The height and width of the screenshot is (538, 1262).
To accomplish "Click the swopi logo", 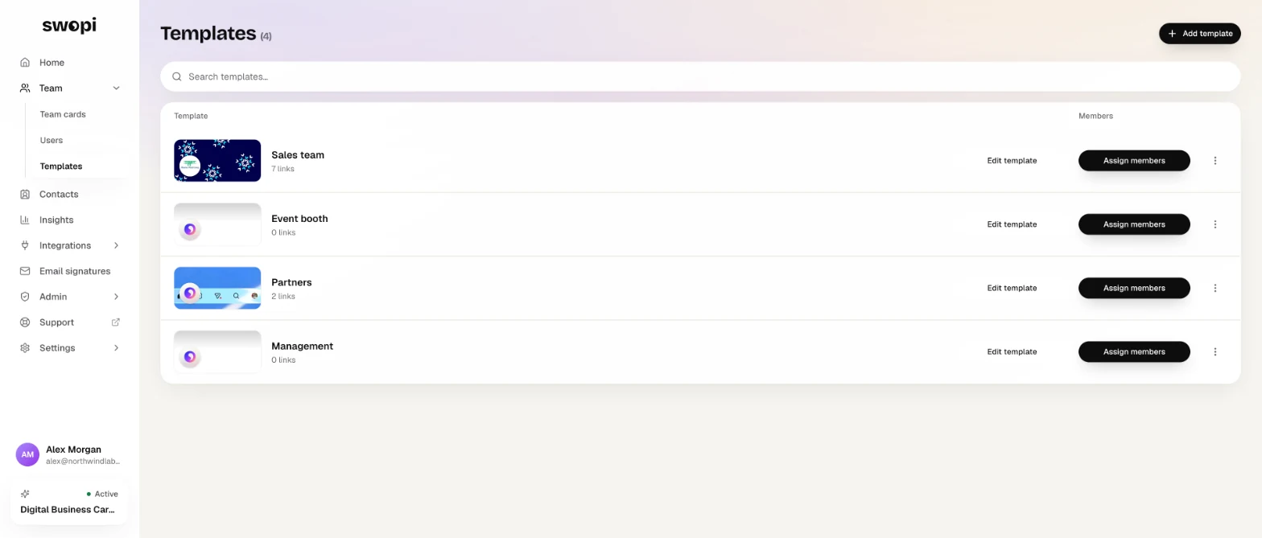I will tap(69, 26).
